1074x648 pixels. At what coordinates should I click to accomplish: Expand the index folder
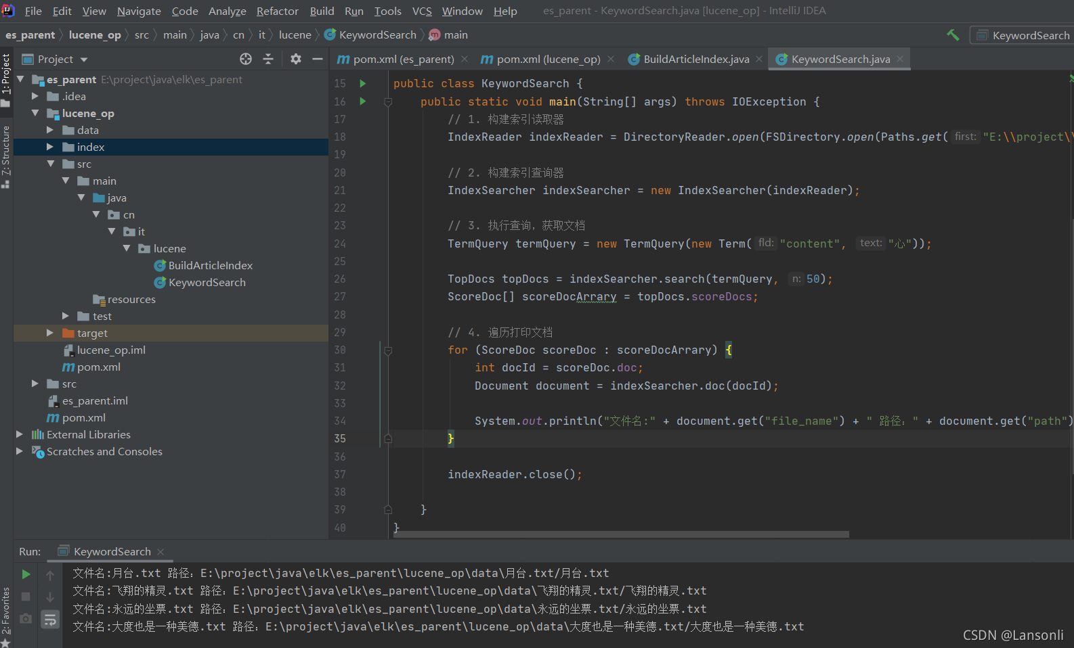(x=50, y=147)
